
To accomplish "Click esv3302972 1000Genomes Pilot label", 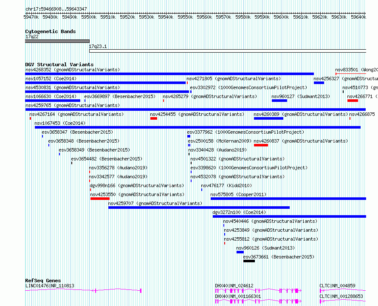I will (x=248, y=87).
